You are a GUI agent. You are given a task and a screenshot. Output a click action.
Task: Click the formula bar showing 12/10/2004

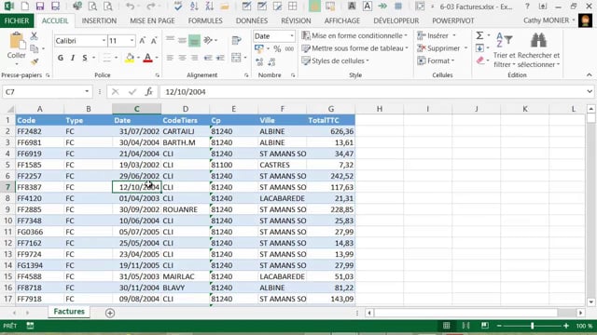[x=371, y=91]
